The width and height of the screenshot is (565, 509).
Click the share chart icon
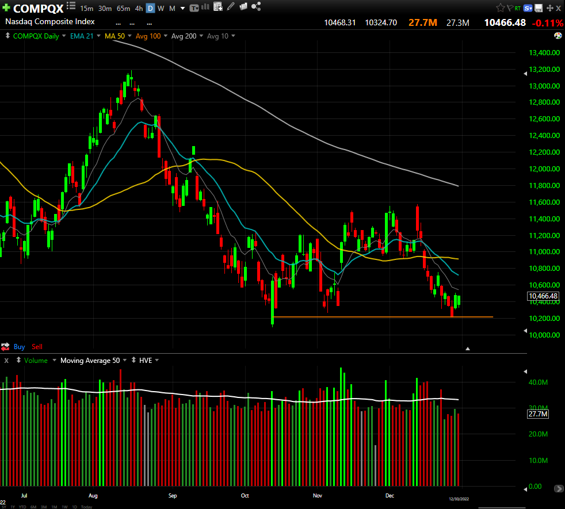(x=256, y=6)
